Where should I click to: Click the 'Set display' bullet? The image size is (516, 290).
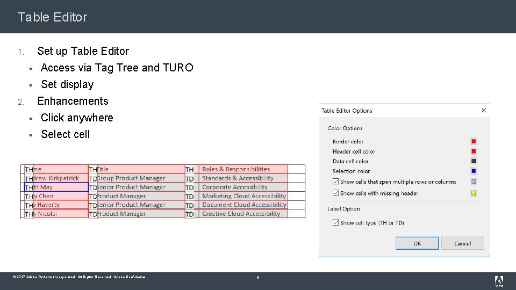[67, 84]
